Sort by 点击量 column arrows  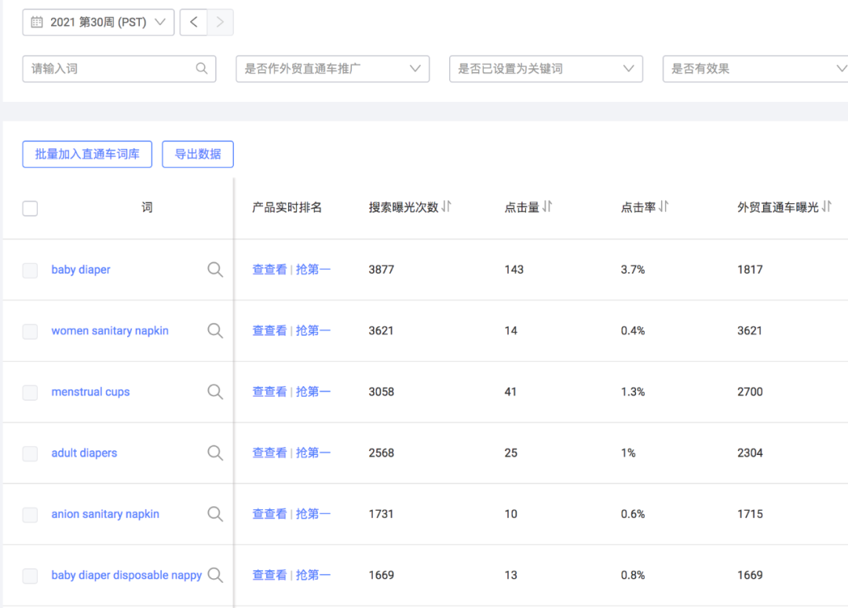coord(547,207)
